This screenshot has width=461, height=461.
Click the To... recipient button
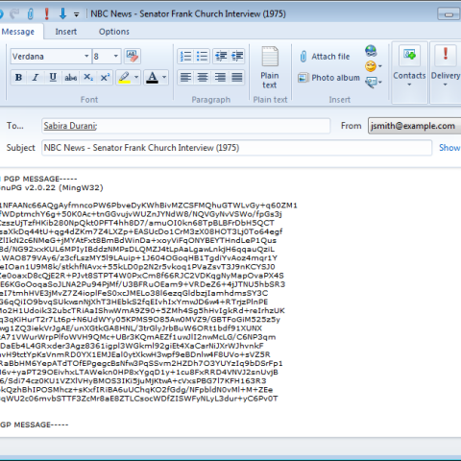[x=15, y=126]
